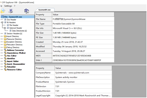The image size is (147, 98).
Task: Click the Save floppy disk toolbar icon
Action: pos(11,11)
